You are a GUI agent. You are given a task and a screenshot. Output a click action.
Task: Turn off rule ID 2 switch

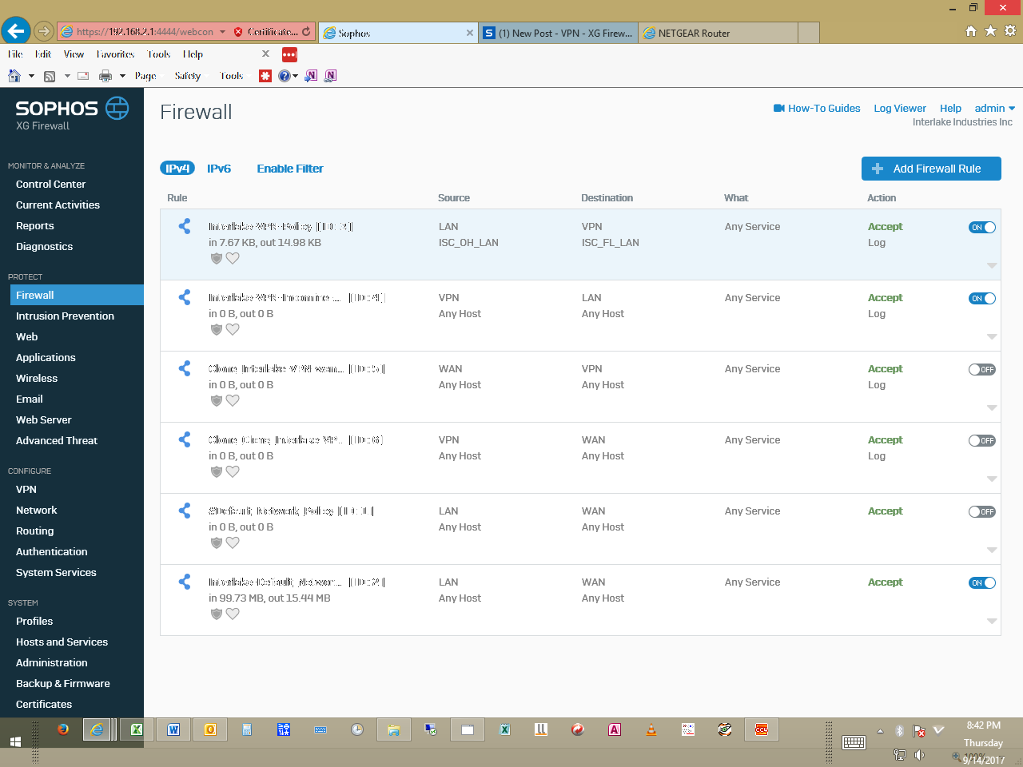click(x=982, y=582)
